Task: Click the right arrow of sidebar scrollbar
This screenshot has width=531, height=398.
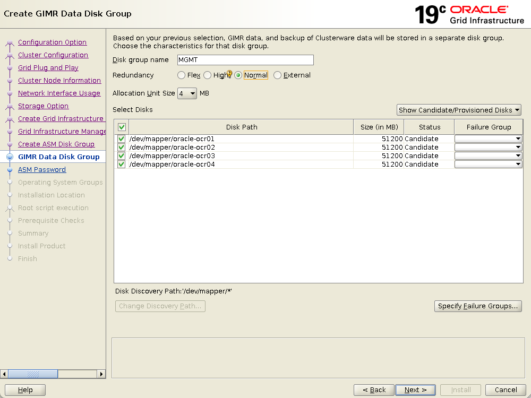Action: point(101,374)
